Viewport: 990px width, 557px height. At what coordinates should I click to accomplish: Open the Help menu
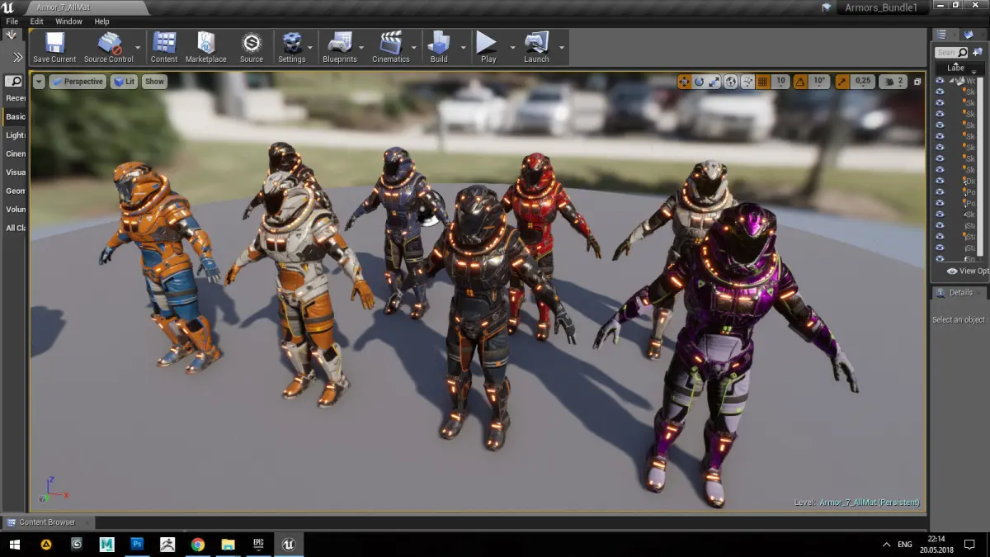101,21
